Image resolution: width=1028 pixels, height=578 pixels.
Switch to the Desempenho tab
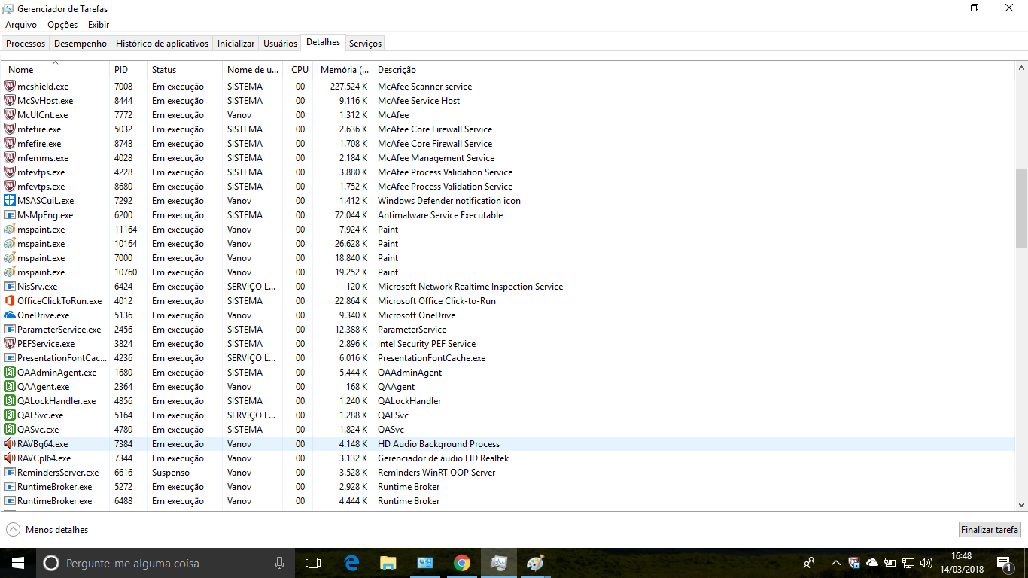point(81,44)
